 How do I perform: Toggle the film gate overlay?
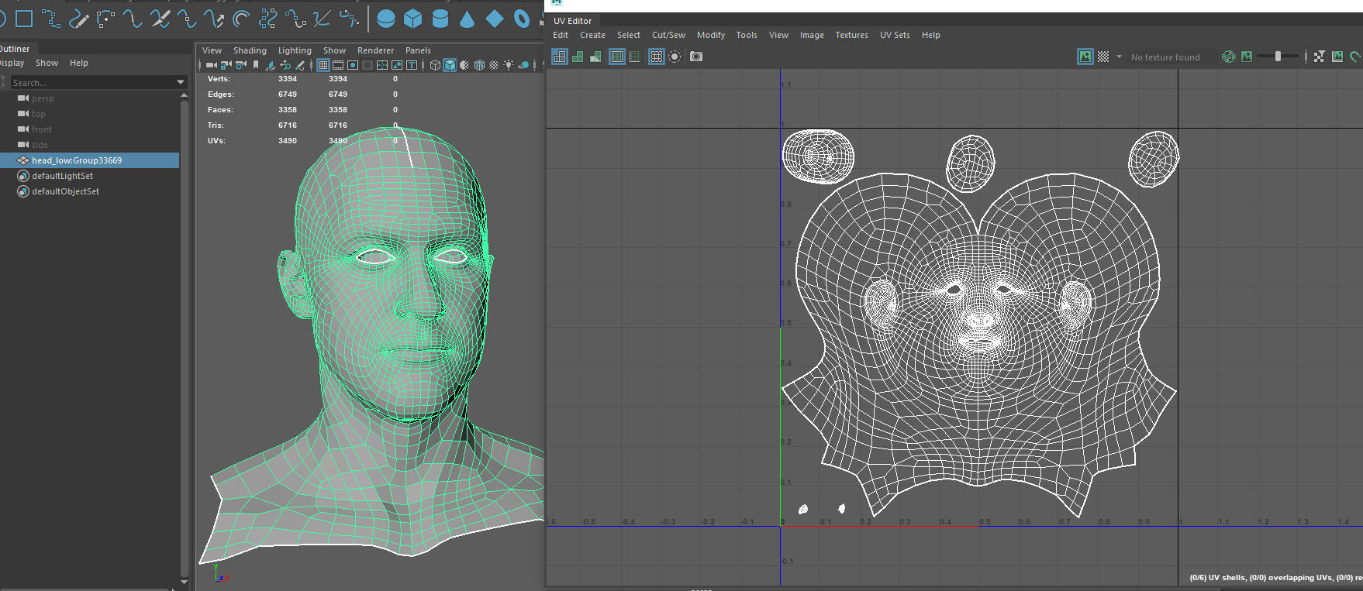(x=338, y=65)
